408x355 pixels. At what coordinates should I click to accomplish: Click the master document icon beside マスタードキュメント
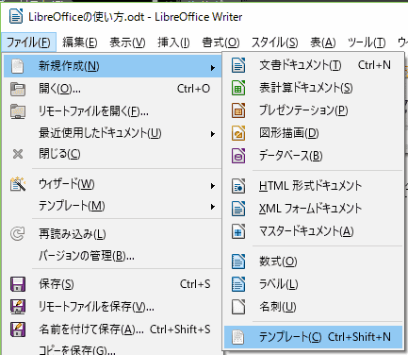tap(238, 231)
